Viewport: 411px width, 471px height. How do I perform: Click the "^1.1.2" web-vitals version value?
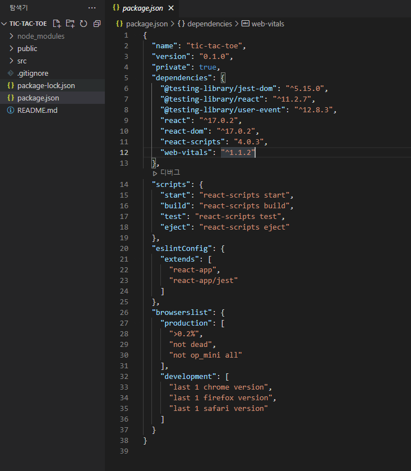tap(238, 153)
